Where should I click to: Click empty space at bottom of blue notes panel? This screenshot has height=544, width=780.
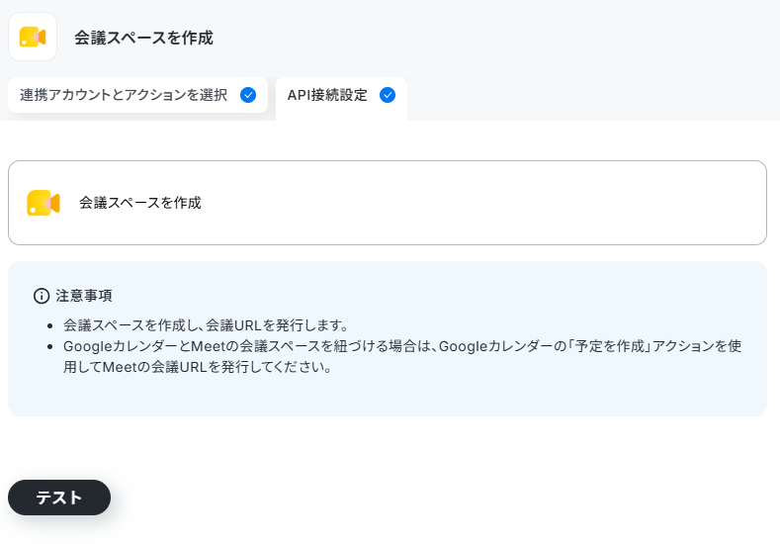coord(387,398)
